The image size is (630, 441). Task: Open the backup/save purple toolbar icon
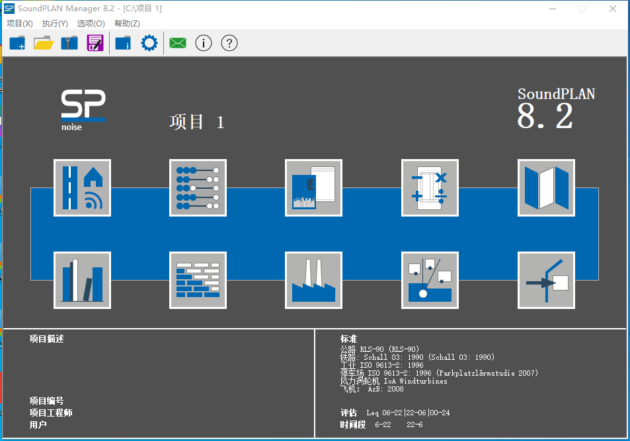point(95,42)
